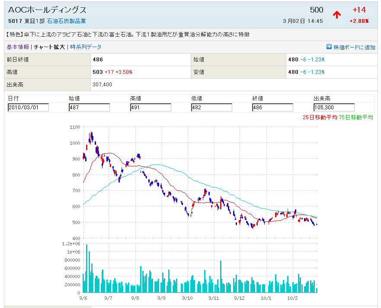Image resolution: width=381 pixels, height=308 pixels.
Task: Click the red up arrow price indicator
Action: coord(336,15)
